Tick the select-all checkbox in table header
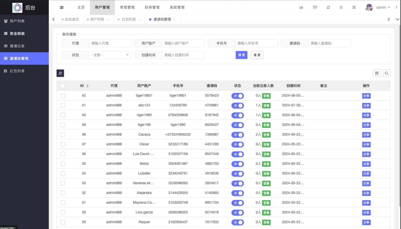401x229 pixels. point(63,86)
